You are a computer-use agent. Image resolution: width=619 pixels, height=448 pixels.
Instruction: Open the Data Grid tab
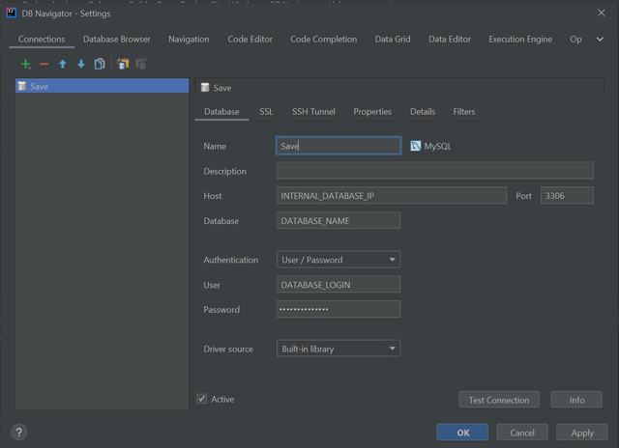coord(393,39)
